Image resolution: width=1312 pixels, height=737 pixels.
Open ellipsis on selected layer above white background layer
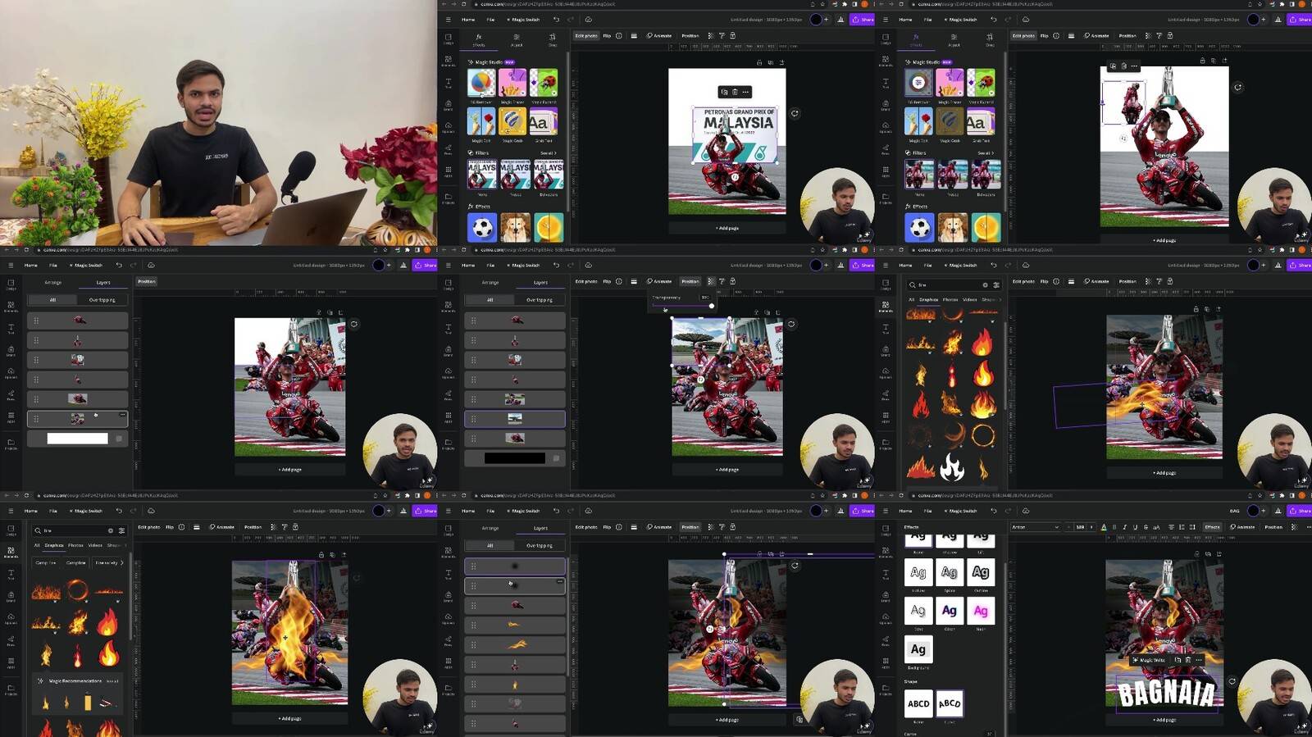[122, 415]
